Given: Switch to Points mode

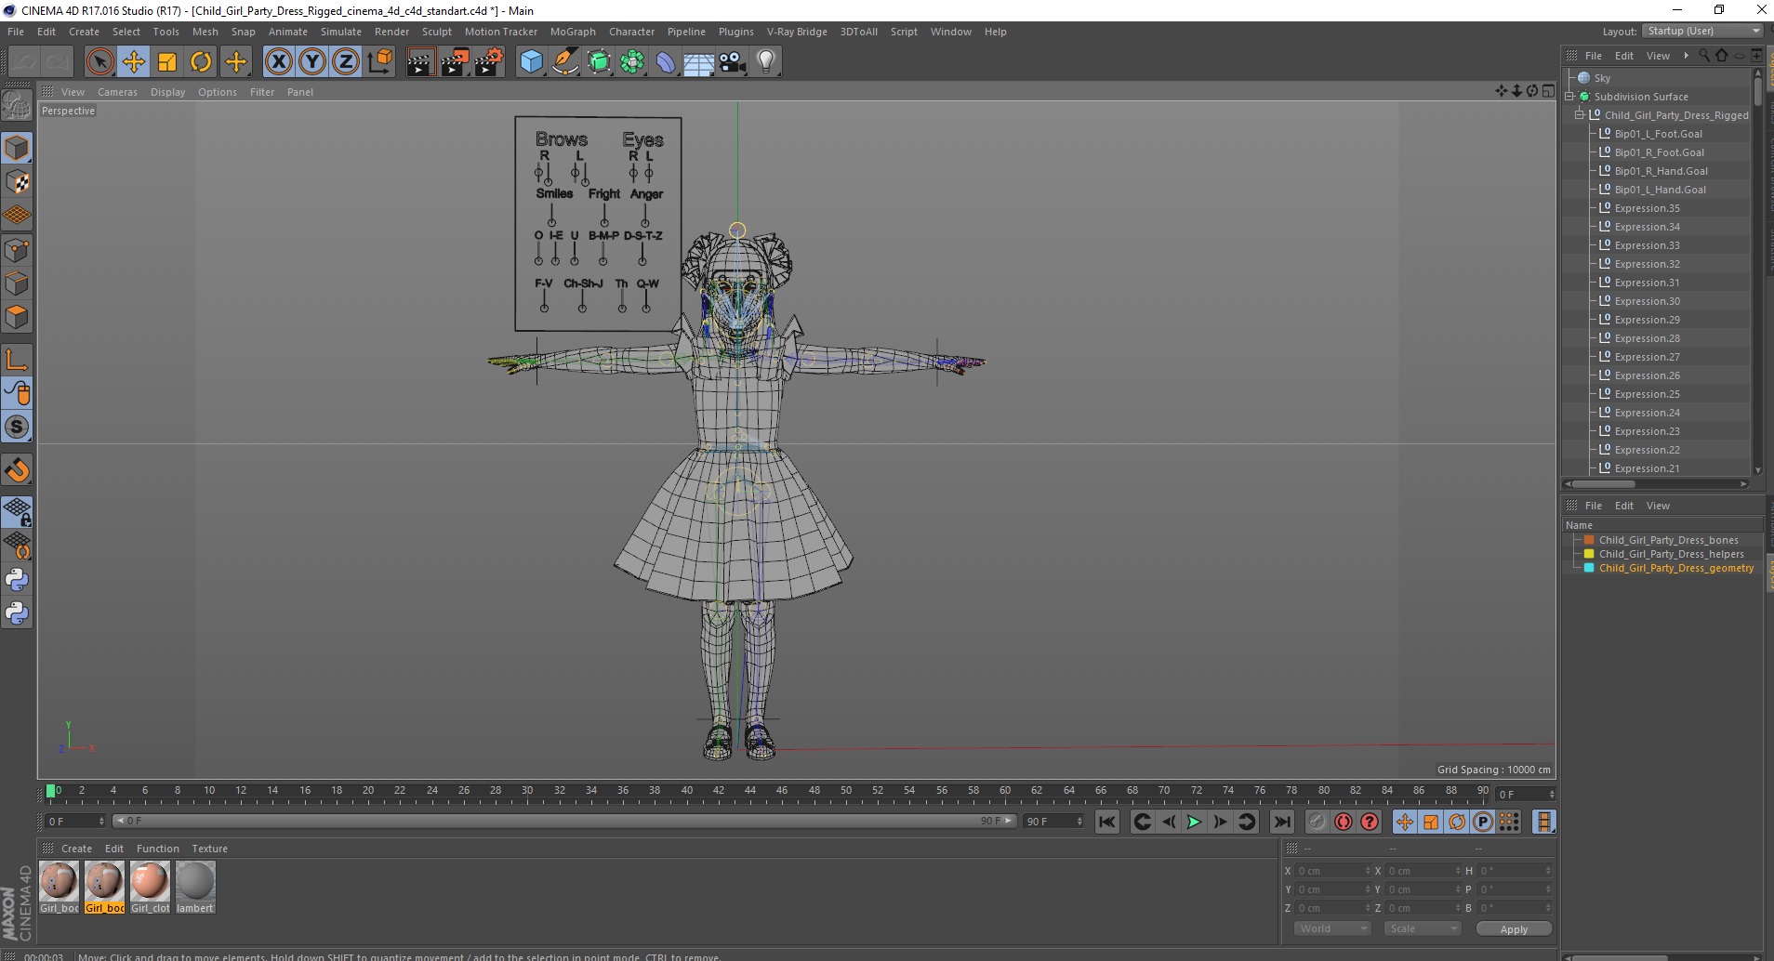Looking at the screenshot, I should pos(17,250).
